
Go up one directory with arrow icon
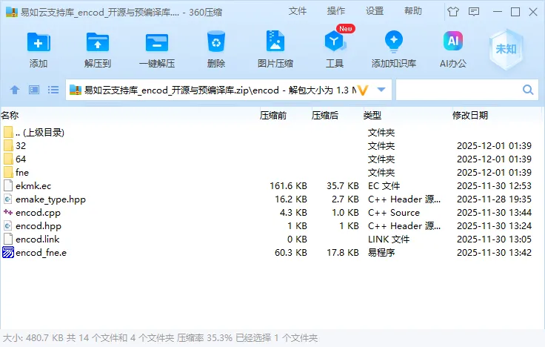click(x=14, y=90)
